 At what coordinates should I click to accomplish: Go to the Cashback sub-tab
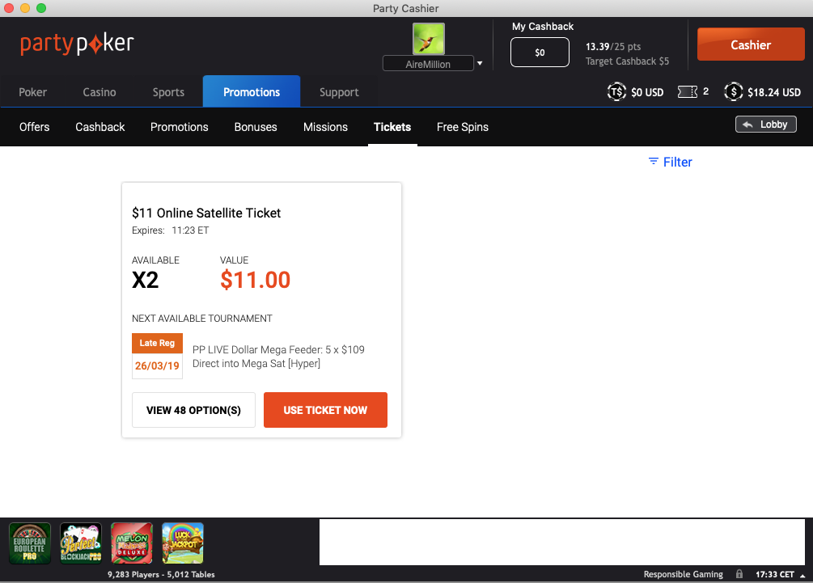coord(100,127)
